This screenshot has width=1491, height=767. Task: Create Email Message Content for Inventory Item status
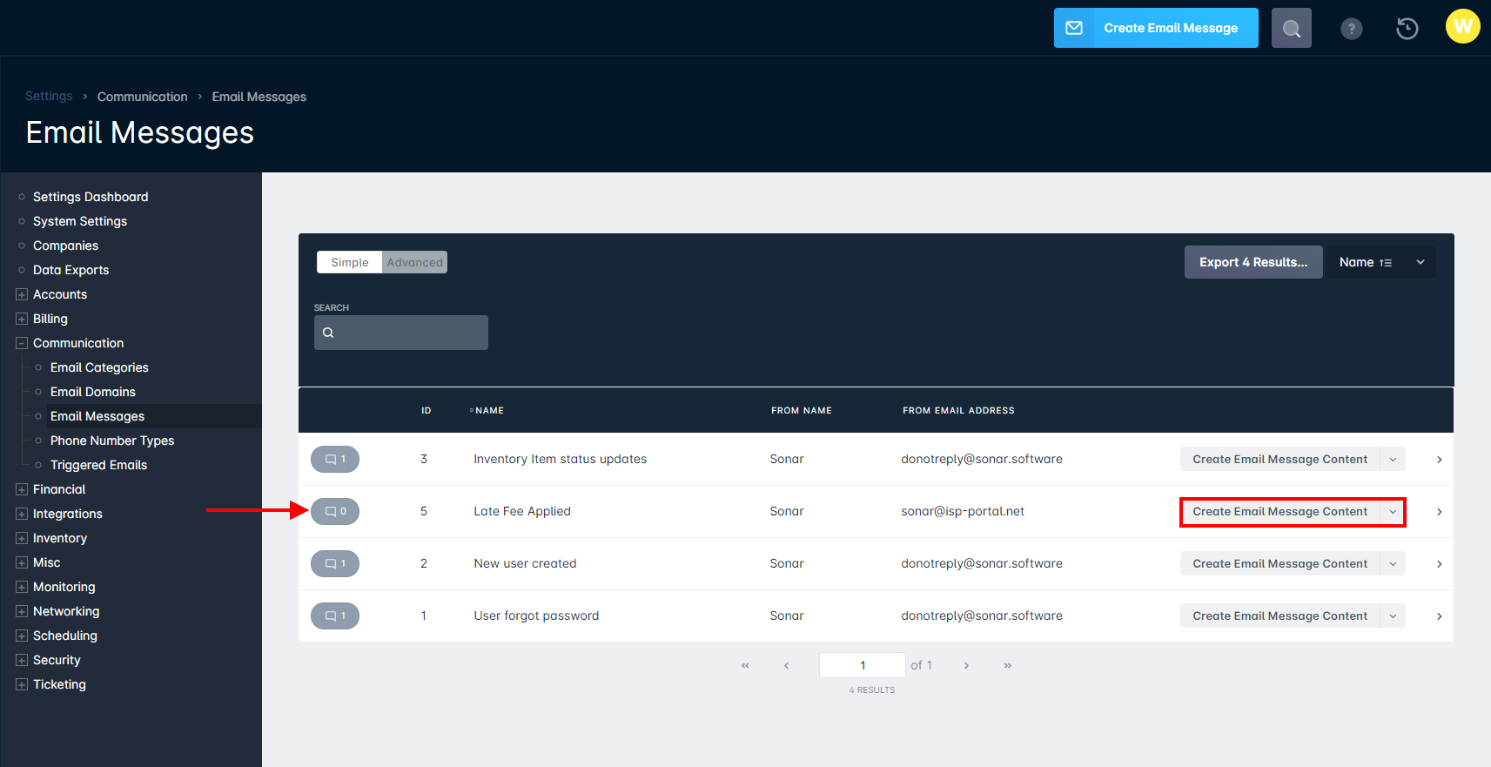click(x=1279, y=459)
